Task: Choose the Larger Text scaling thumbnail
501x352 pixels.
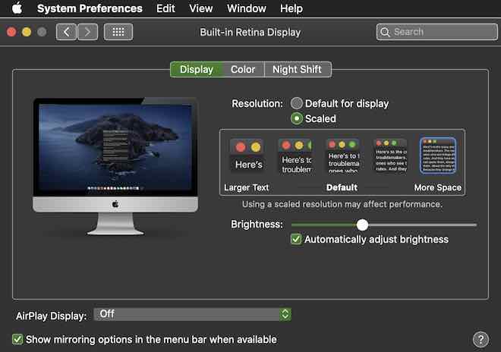Action: click(x=247, y=156)
